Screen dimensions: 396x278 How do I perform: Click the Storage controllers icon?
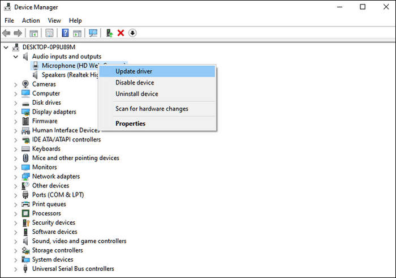pyautogui.click(x=25, y=250)
